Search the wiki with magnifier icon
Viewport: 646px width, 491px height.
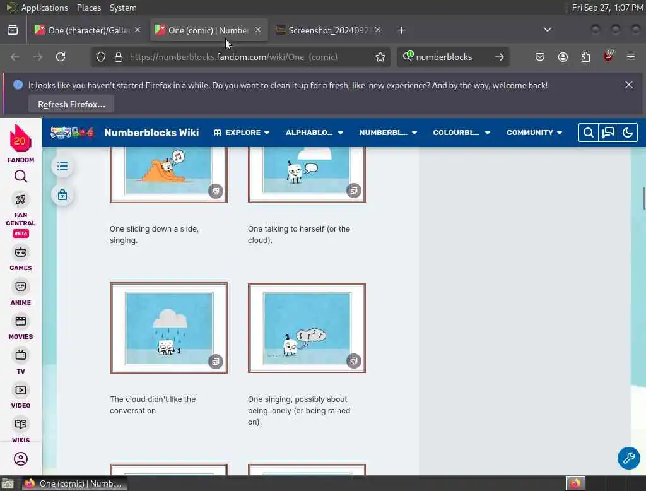click(x=589, y=133)
